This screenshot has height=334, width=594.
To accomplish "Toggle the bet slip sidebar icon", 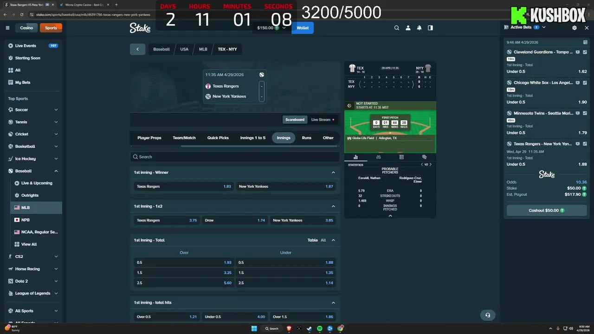I will [430, 28].
